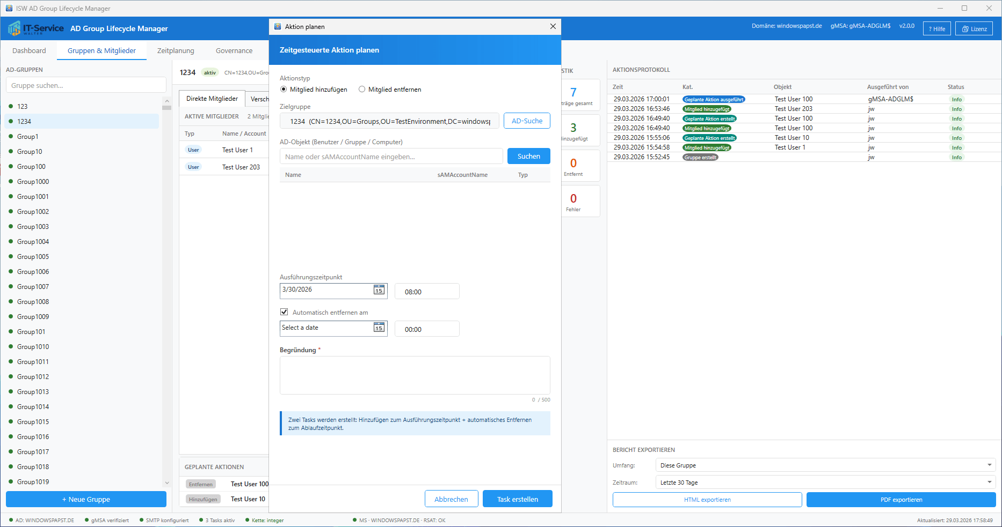This screenshot has height=527, width=1002.
Task: Click the Hilfe help button
Action: (x=936, y=29)
